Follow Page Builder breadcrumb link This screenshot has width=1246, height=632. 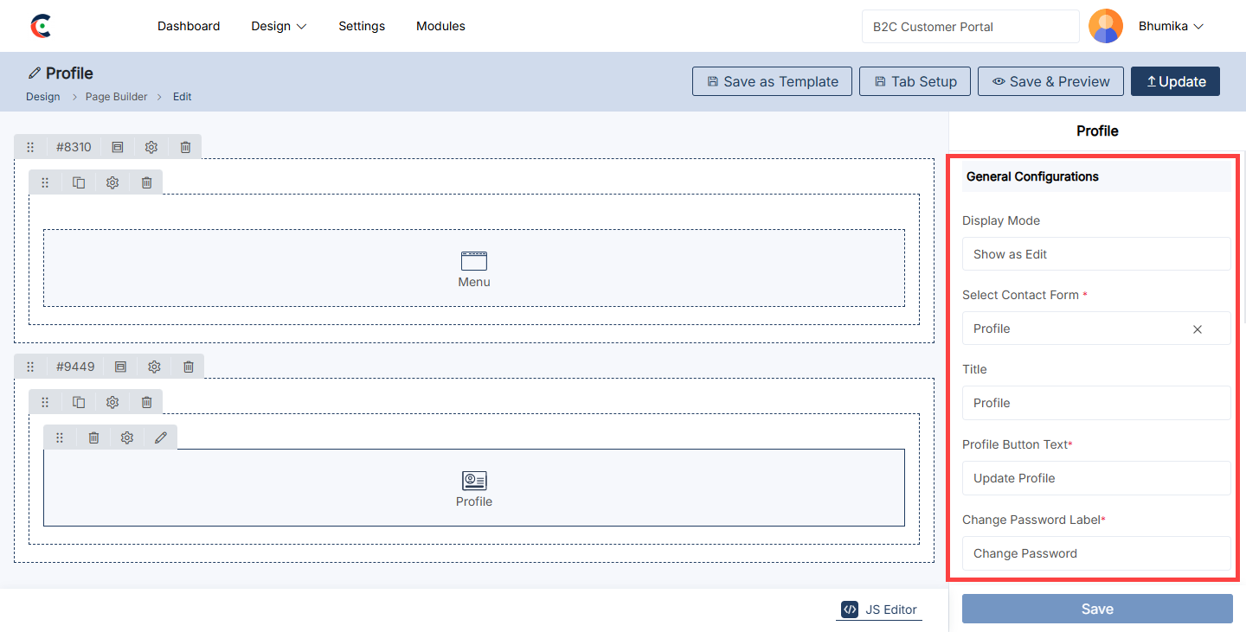point(116,97)
